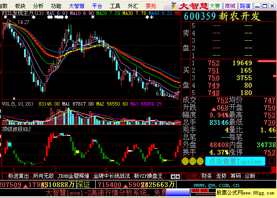Click the 路演 button
Image resolution: width=277 pixels, height=198 pixels.
point(245,6)
